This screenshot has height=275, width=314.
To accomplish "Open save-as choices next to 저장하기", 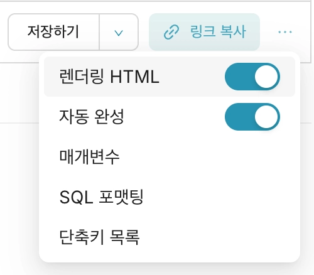I will point(119,32).
